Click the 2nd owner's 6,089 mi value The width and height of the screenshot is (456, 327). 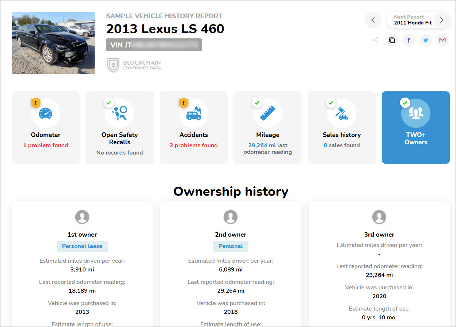point(231,270)
